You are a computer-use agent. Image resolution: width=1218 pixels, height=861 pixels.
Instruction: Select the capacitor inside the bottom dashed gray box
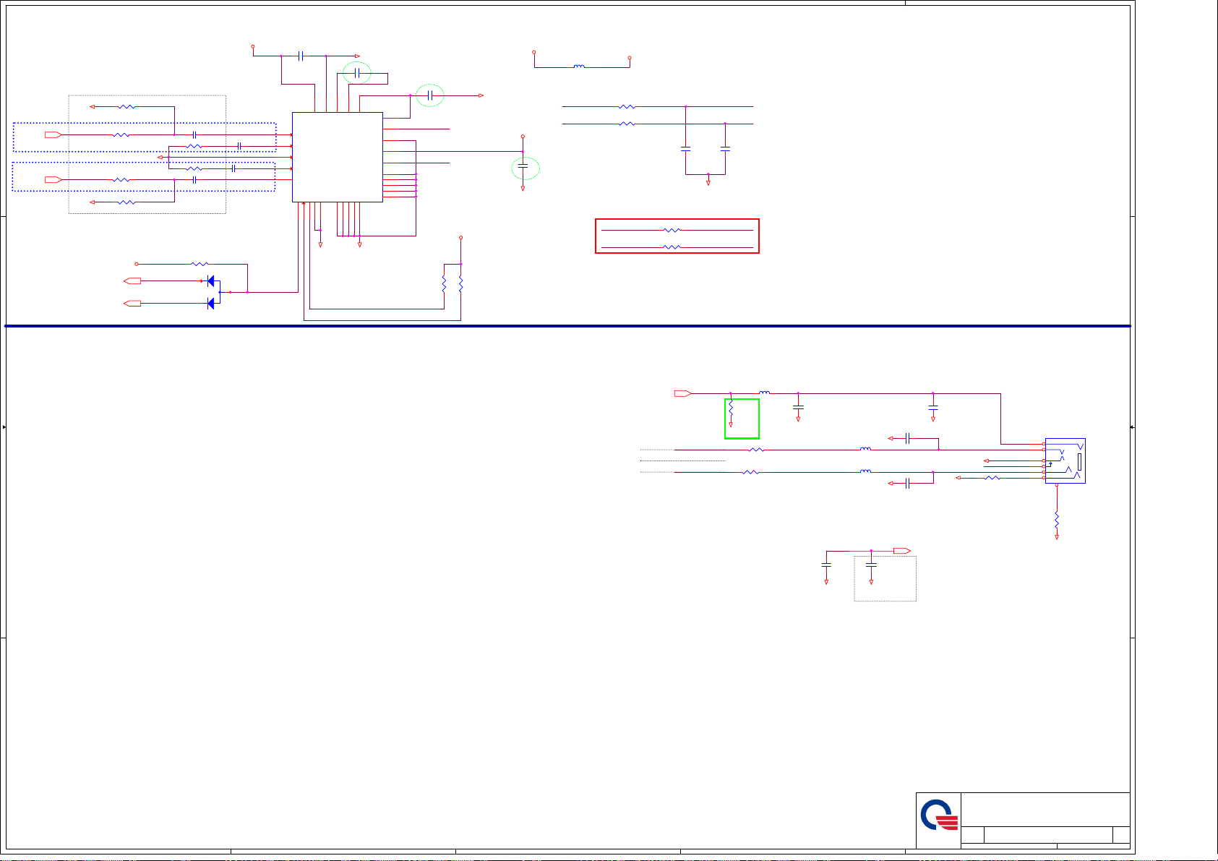871,564
